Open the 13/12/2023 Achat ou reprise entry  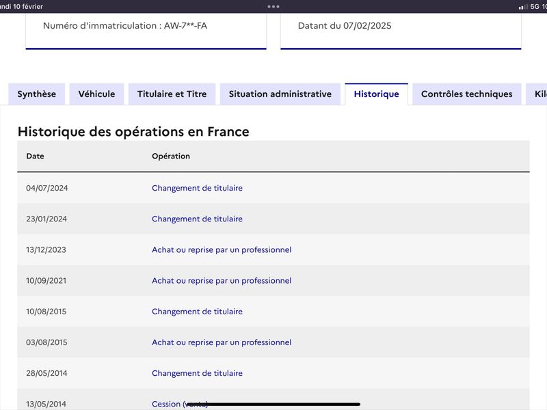tap(222, 250)
